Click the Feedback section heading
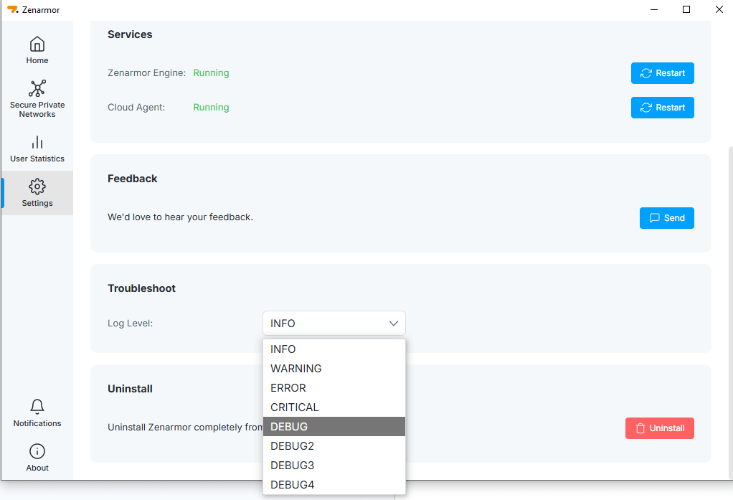Viewport: 733px width, 500px height. point(132,179)
